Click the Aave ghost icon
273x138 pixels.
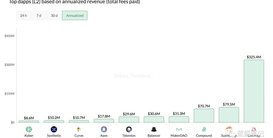104,129
